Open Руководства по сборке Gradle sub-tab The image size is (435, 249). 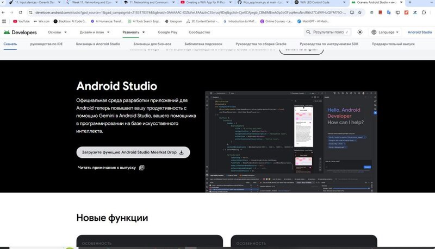pyautogui.click(x=261, y=44)
